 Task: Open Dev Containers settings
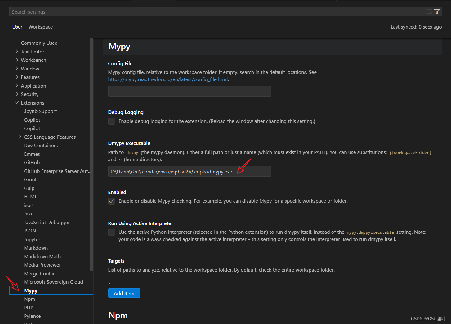pos(41,145)
